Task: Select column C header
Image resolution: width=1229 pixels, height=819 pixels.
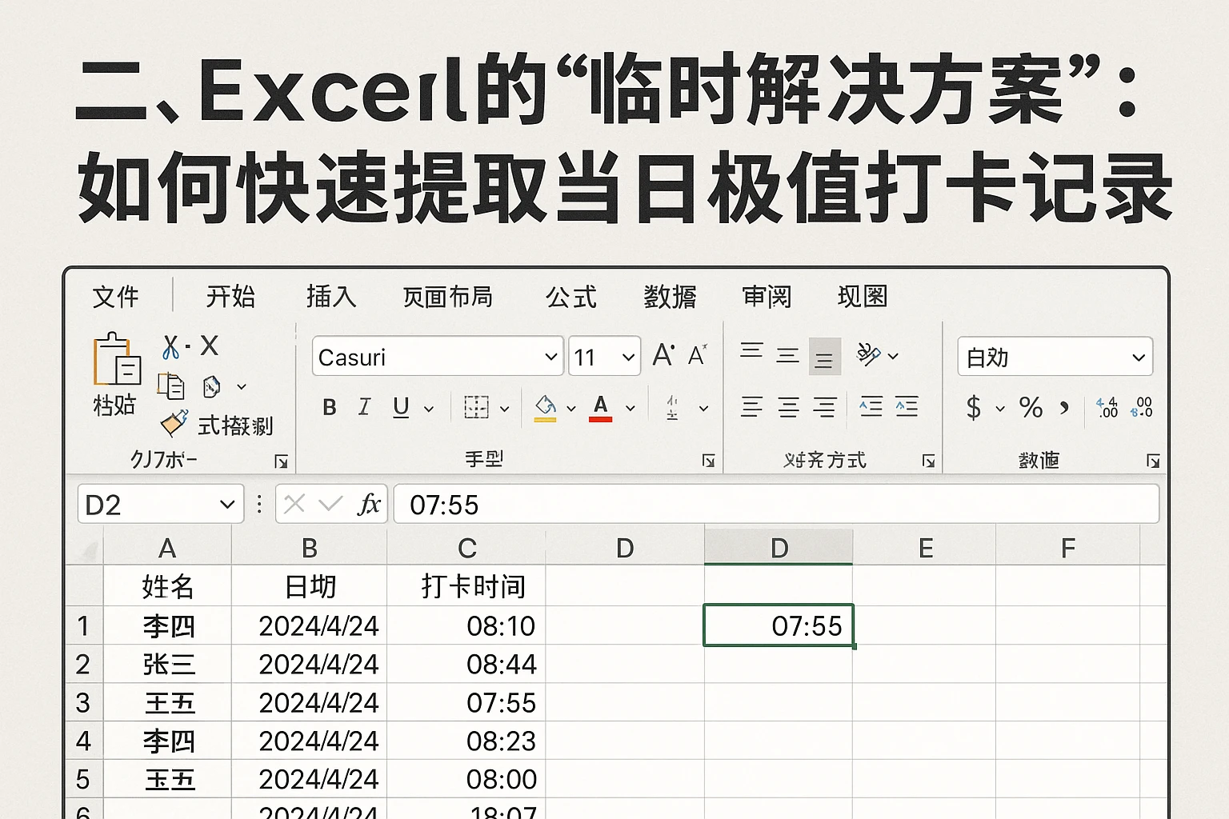Action: (x=467, y=548)
